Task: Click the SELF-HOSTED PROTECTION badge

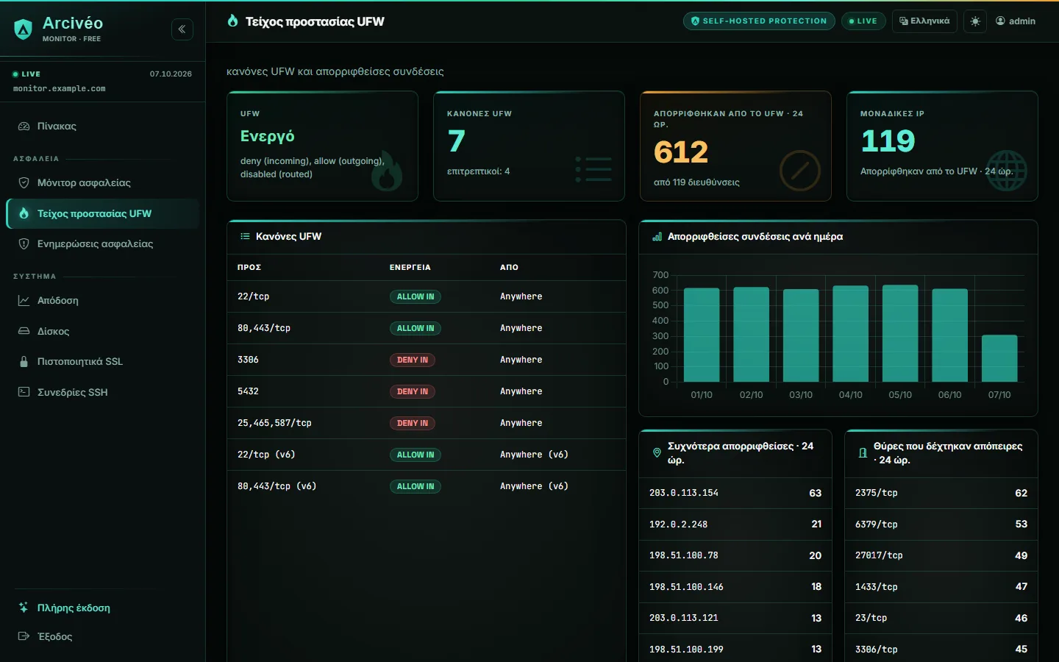Action: (x=759, y=21)
